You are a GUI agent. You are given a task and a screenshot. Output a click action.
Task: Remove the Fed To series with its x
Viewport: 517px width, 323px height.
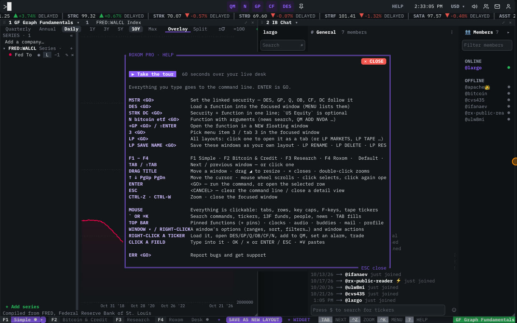73,55
